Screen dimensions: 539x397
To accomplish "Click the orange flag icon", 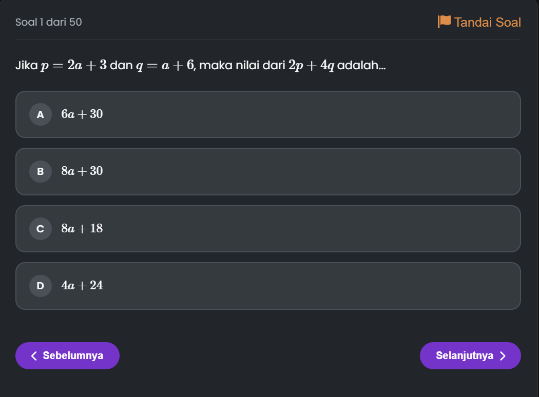I will pos(444,22).
